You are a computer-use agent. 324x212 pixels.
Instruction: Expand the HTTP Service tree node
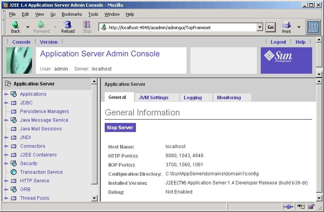(x=6, y=181)
